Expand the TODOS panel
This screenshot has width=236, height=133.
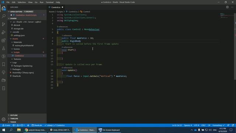click(27, 122)
